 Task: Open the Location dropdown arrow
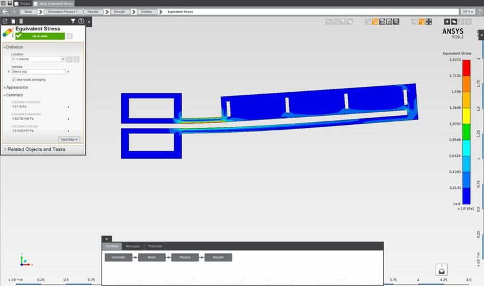click(x=63, y=59)
